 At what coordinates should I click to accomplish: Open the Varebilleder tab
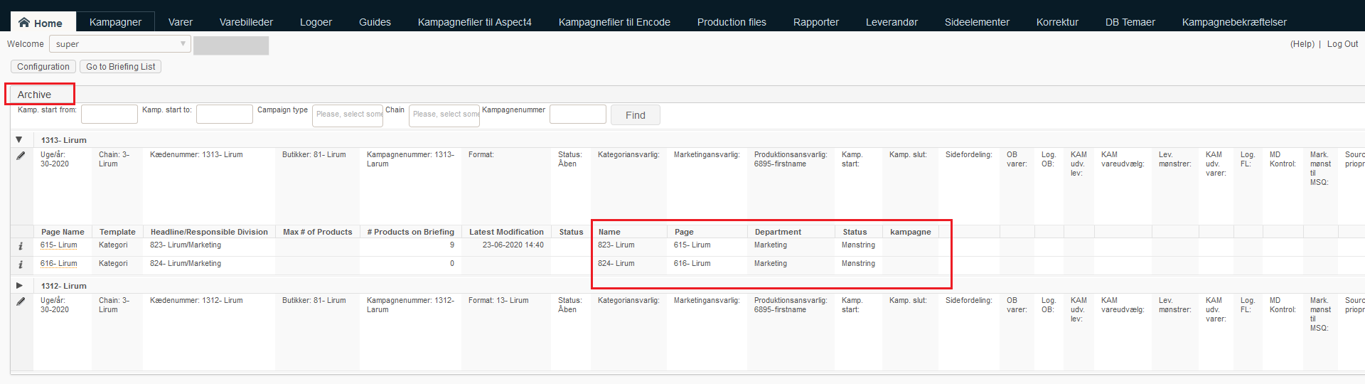point(246,22)
